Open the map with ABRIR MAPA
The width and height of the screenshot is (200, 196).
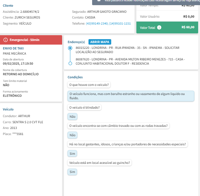click(100, 42)
